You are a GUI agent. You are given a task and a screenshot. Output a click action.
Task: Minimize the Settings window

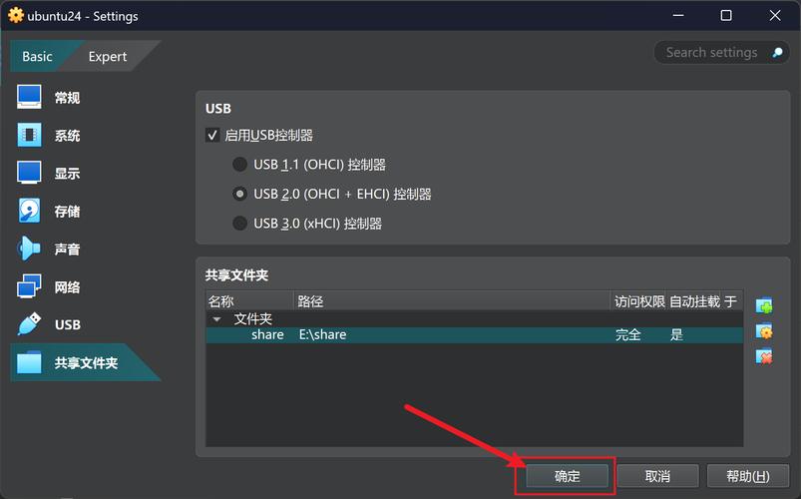pyautogui.click(x=678, y=15)
